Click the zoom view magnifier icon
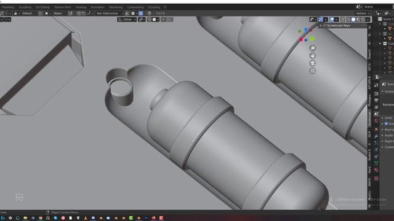 tap(312, 48)
